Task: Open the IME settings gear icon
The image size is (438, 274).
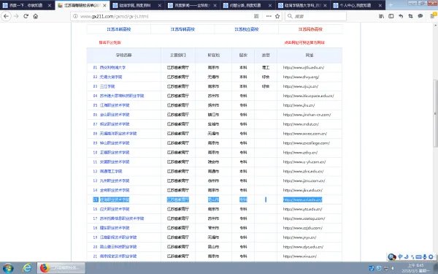Action: [x=431, y=256]
